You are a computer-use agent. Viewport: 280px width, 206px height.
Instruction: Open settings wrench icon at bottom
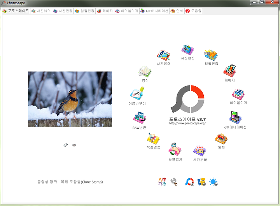tap(174, 182)
